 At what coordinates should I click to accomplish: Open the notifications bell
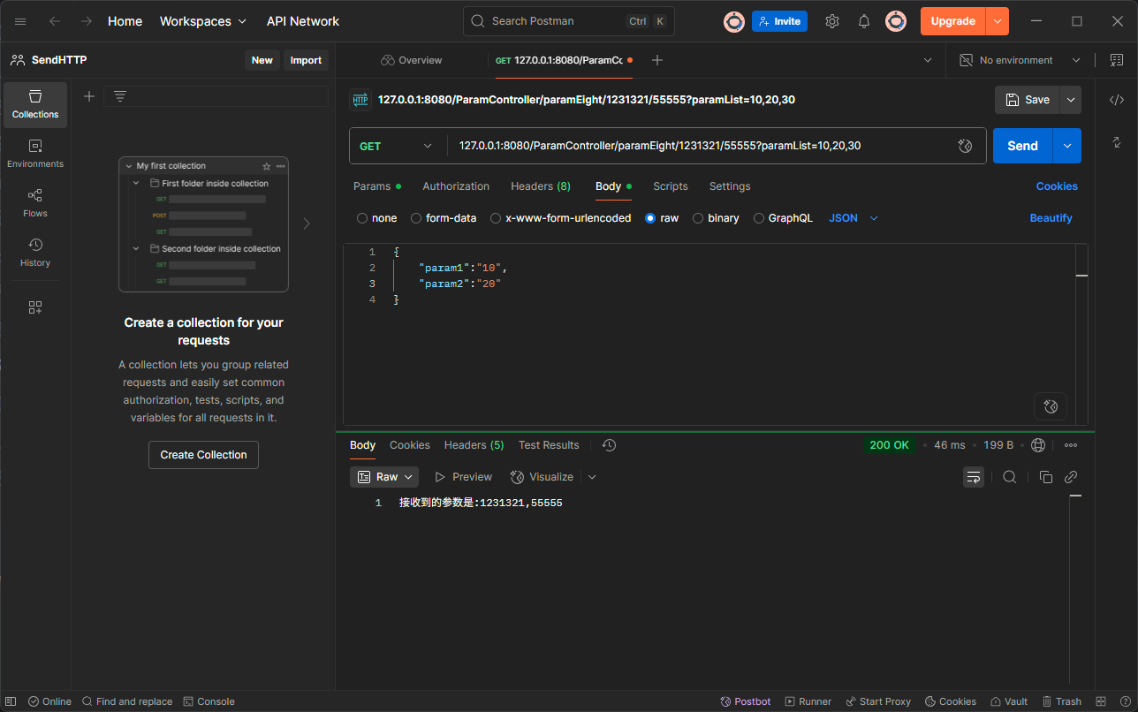click(x=864, y=21)
